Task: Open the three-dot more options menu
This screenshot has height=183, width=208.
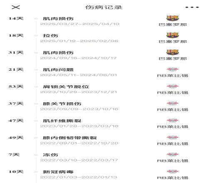Action: (x=192, y=7)
